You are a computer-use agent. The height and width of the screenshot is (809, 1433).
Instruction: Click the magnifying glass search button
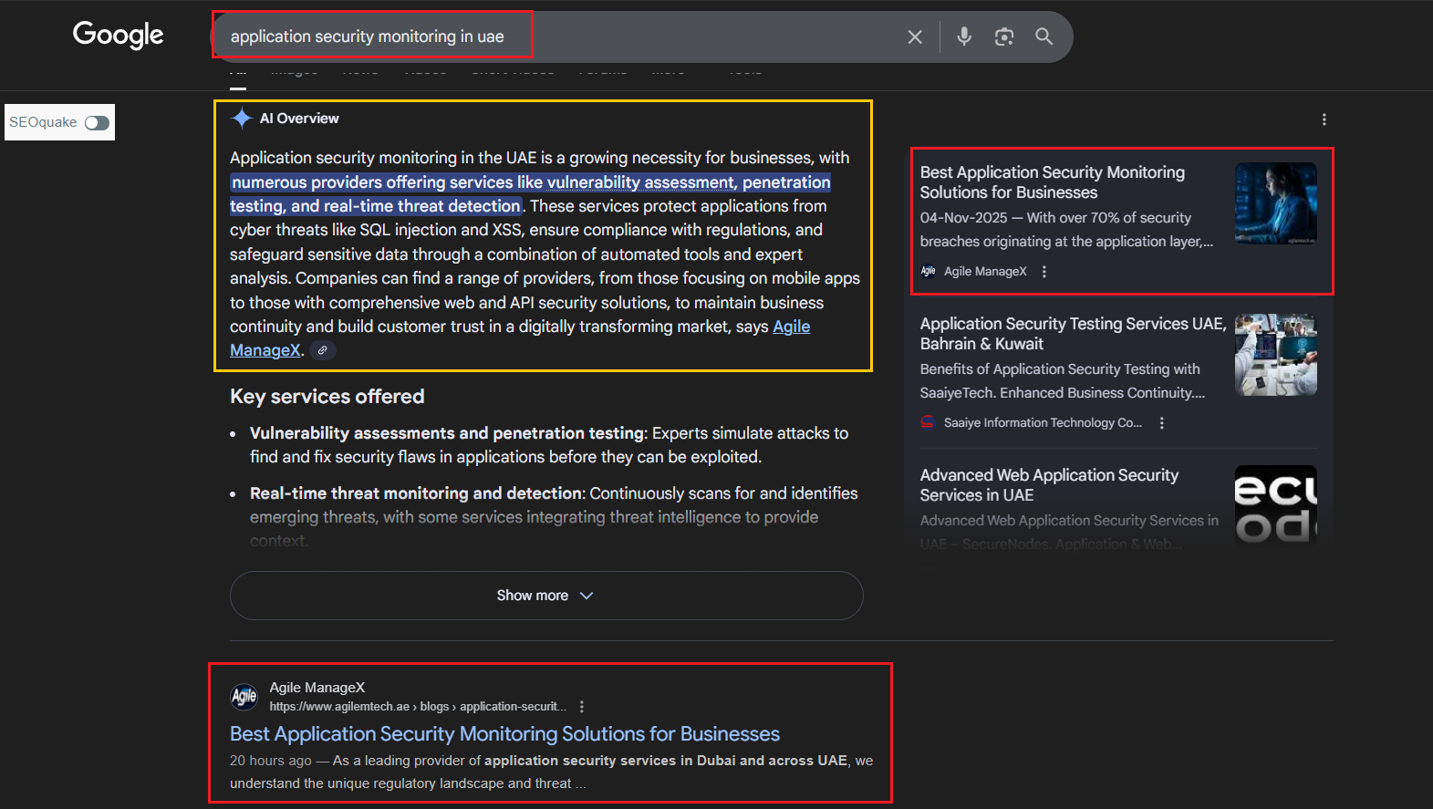pos(1044,36)
